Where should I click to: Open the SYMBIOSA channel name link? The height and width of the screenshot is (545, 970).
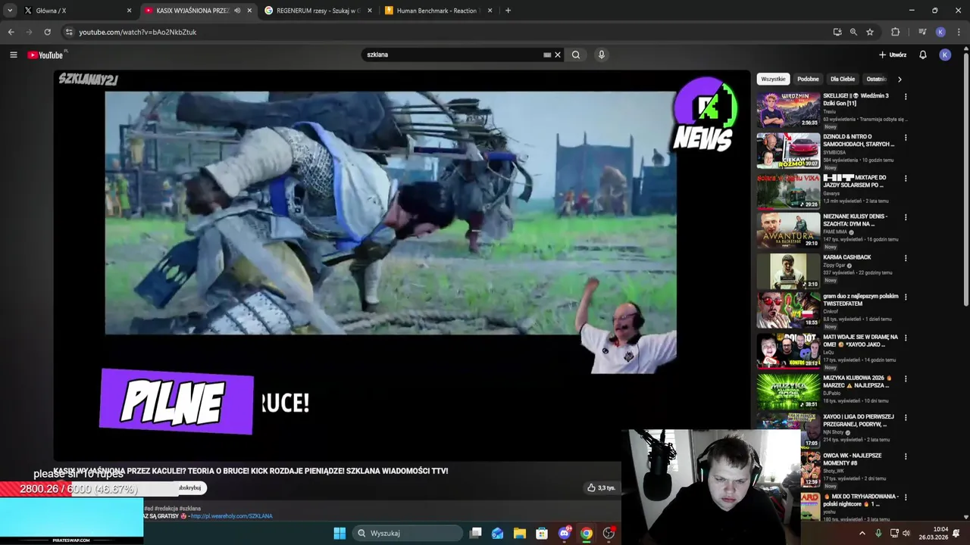[836, 152]
